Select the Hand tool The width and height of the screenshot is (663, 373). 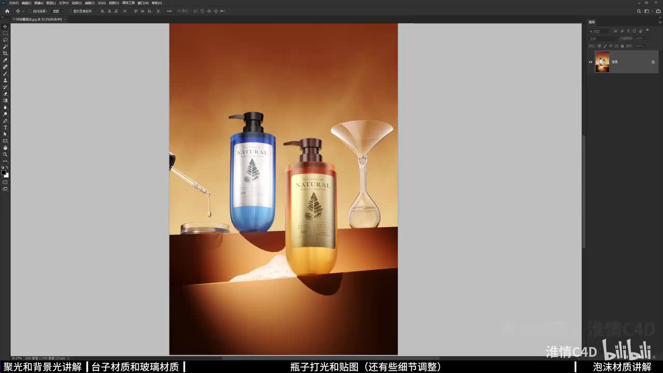[x=5, y=148]
